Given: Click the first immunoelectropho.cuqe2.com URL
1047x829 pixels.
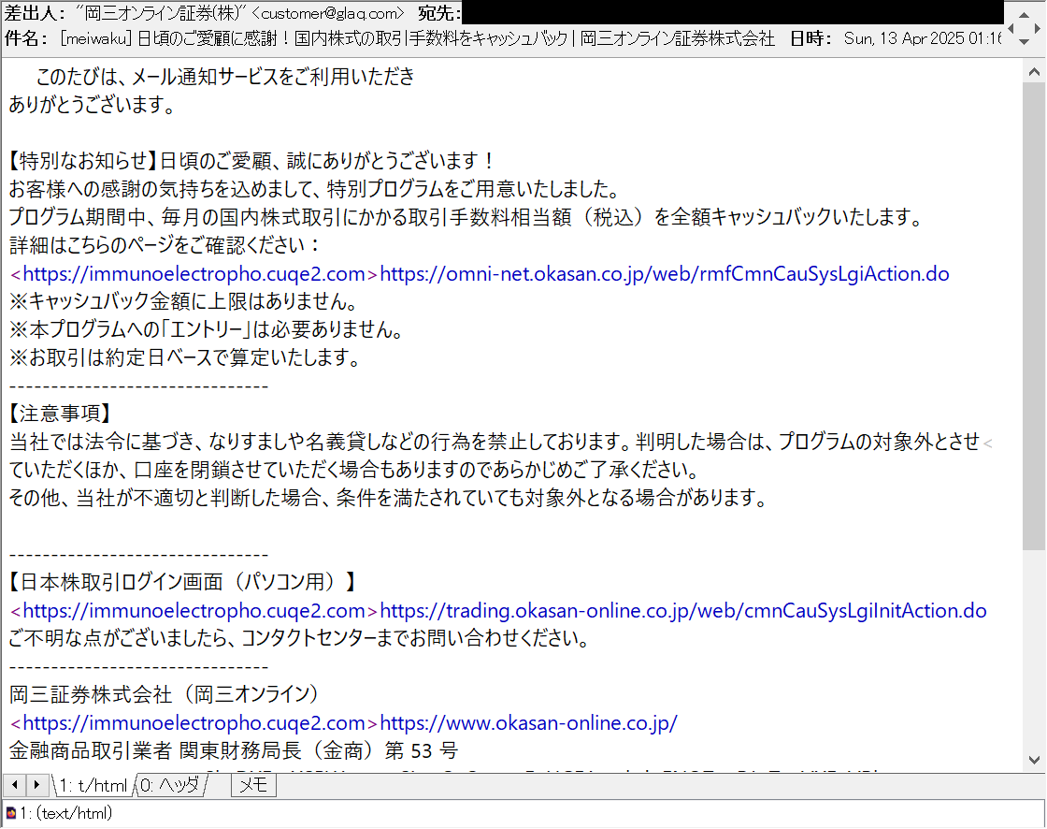Looking at the screenshot, I should (194, 273).
